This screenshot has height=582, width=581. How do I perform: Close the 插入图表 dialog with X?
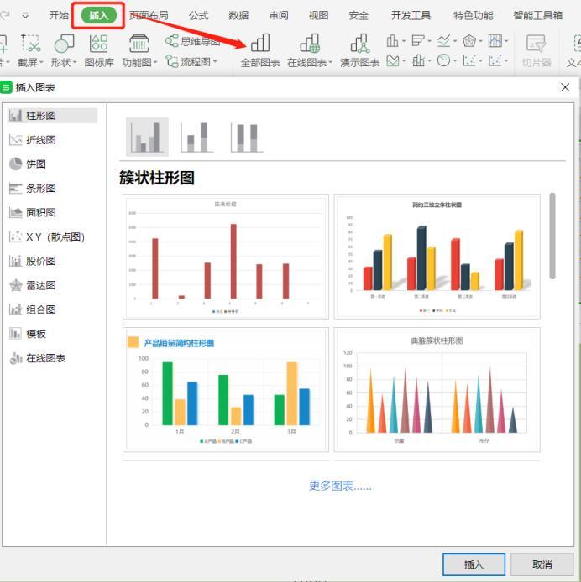565,87
